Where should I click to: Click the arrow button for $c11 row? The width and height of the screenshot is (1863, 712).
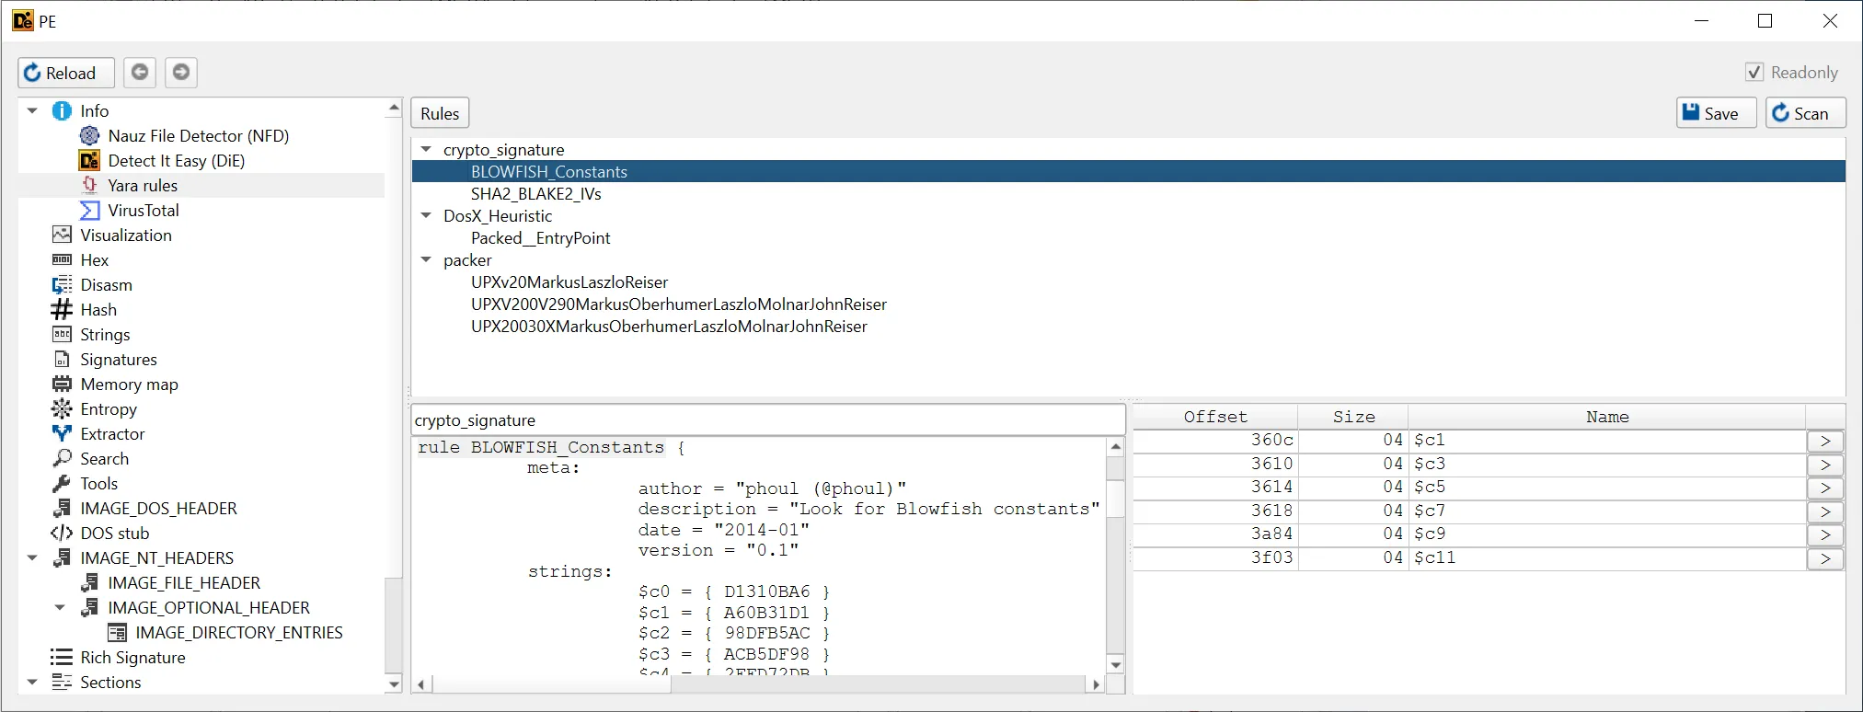pos(1824,558)
